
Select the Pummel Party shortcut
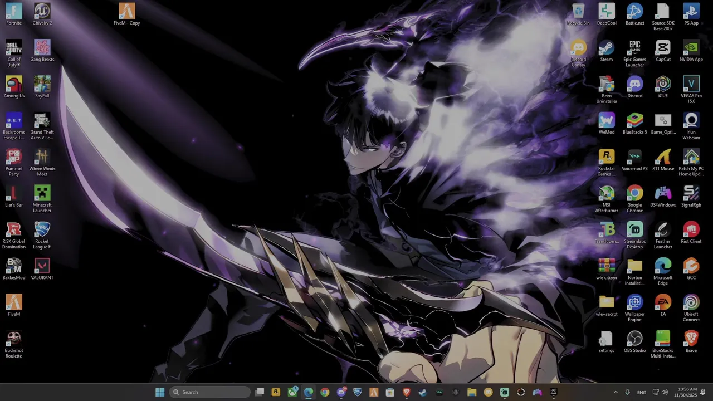(x=14, y=163)
